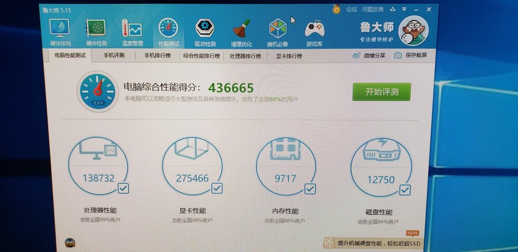This screenshot has width=518, height=252.
Task: Open 驱动检测 driver detection
Action: [205, 32]
